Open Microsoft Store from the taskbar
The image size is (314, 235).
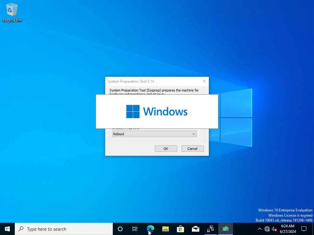(x=180, y=229)
